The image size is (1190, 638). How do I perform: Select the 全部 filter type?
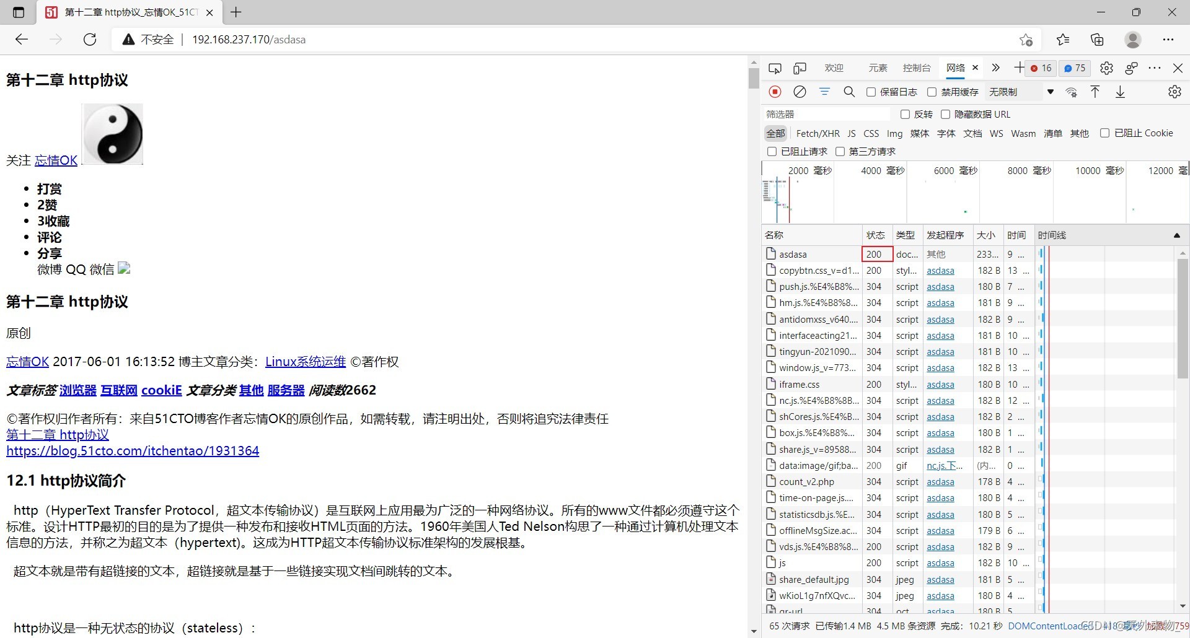[x=775, y=133]
